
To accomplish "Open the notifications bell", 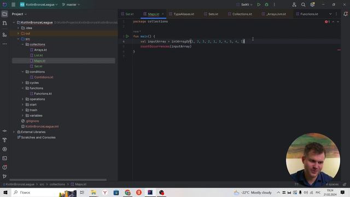I will [x=345, y=14].
